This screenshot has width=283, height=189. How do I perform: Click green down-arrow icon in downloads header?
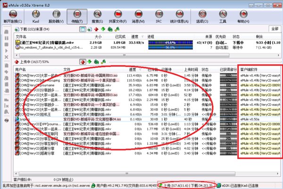pyautogui.click(x=103, y=29)
